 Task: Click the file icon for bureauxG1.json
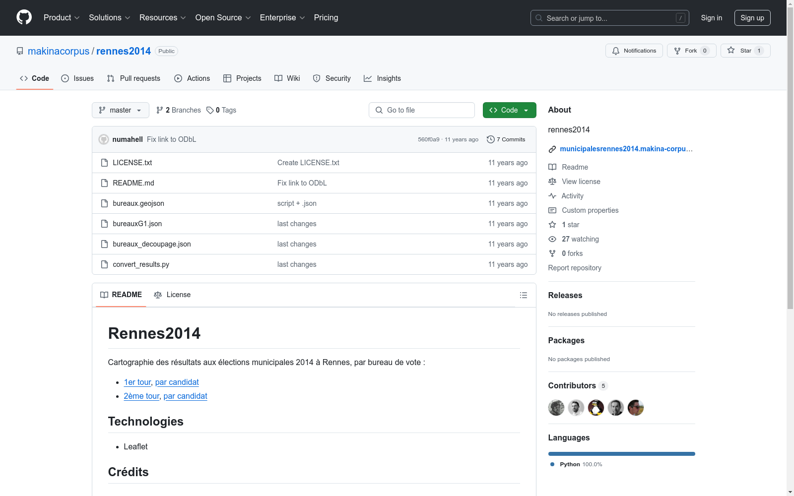[x=104, y=224]
